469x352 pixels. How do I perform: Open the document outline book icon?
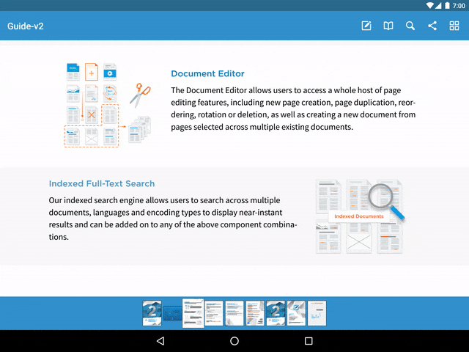[x=388, y=26]
